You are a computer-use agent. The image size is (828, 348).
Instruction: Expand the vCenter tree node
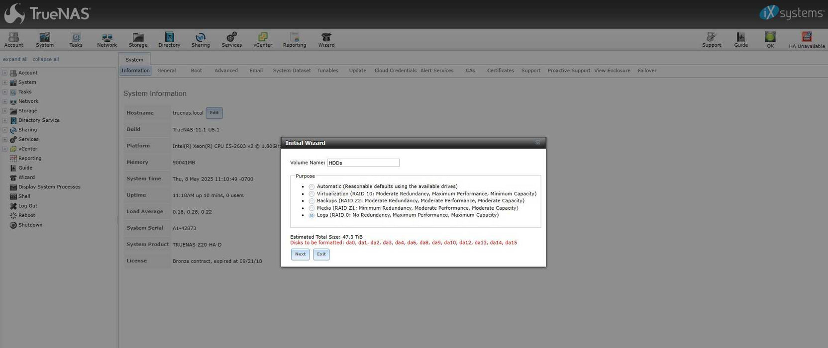click(5, 149)
